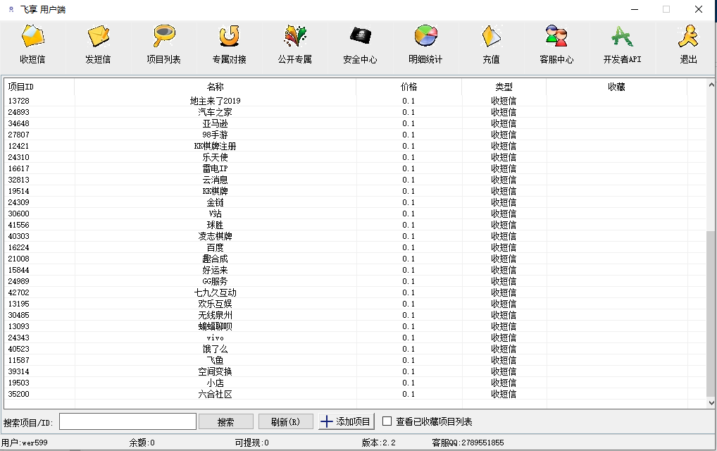
Task: Click the 收短信 type cell of 百度 row
Action: point(504,247)
